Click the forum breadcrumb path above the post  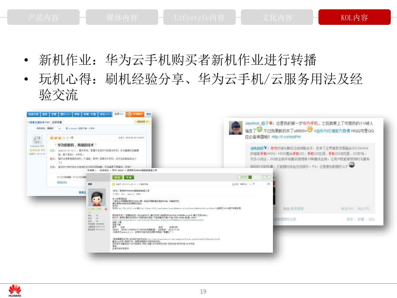coord(122,170)
